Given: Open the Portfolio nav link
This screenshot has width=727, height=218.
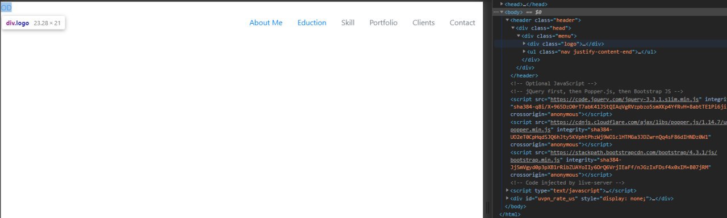Looking at the screenshot, I should [x=383, y=23].
